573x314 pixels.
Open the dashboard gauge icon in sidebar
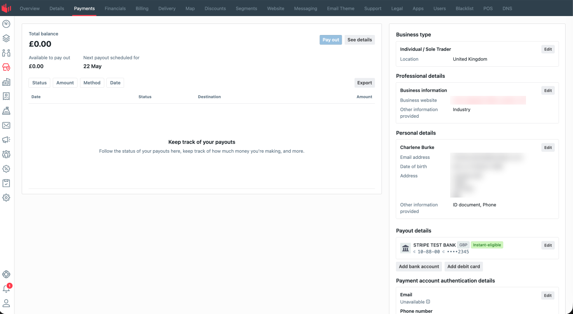coord(6,24)
